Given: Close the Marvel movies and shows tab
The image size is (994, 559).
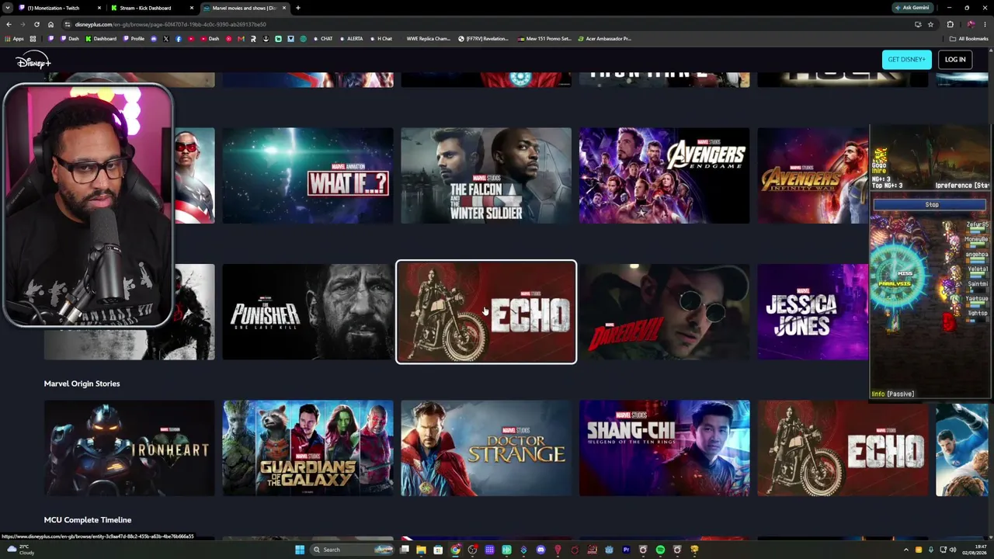Looking at the screenshot, I should click(283, 8).
